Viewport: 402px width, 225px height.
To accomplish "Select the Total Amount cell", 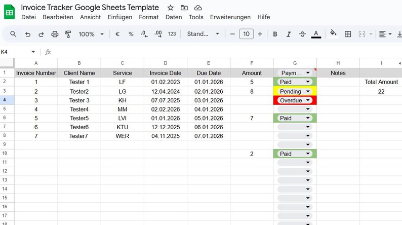I will (x=381, y=82).
